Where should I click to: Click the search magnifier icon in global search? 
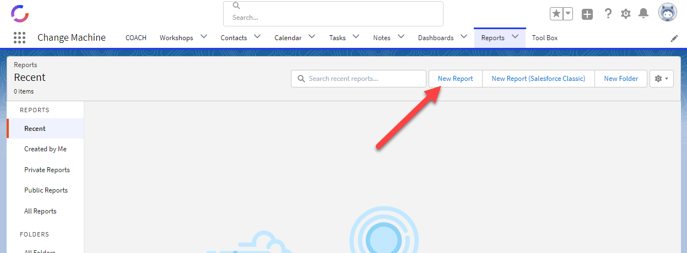pos(236,5)
